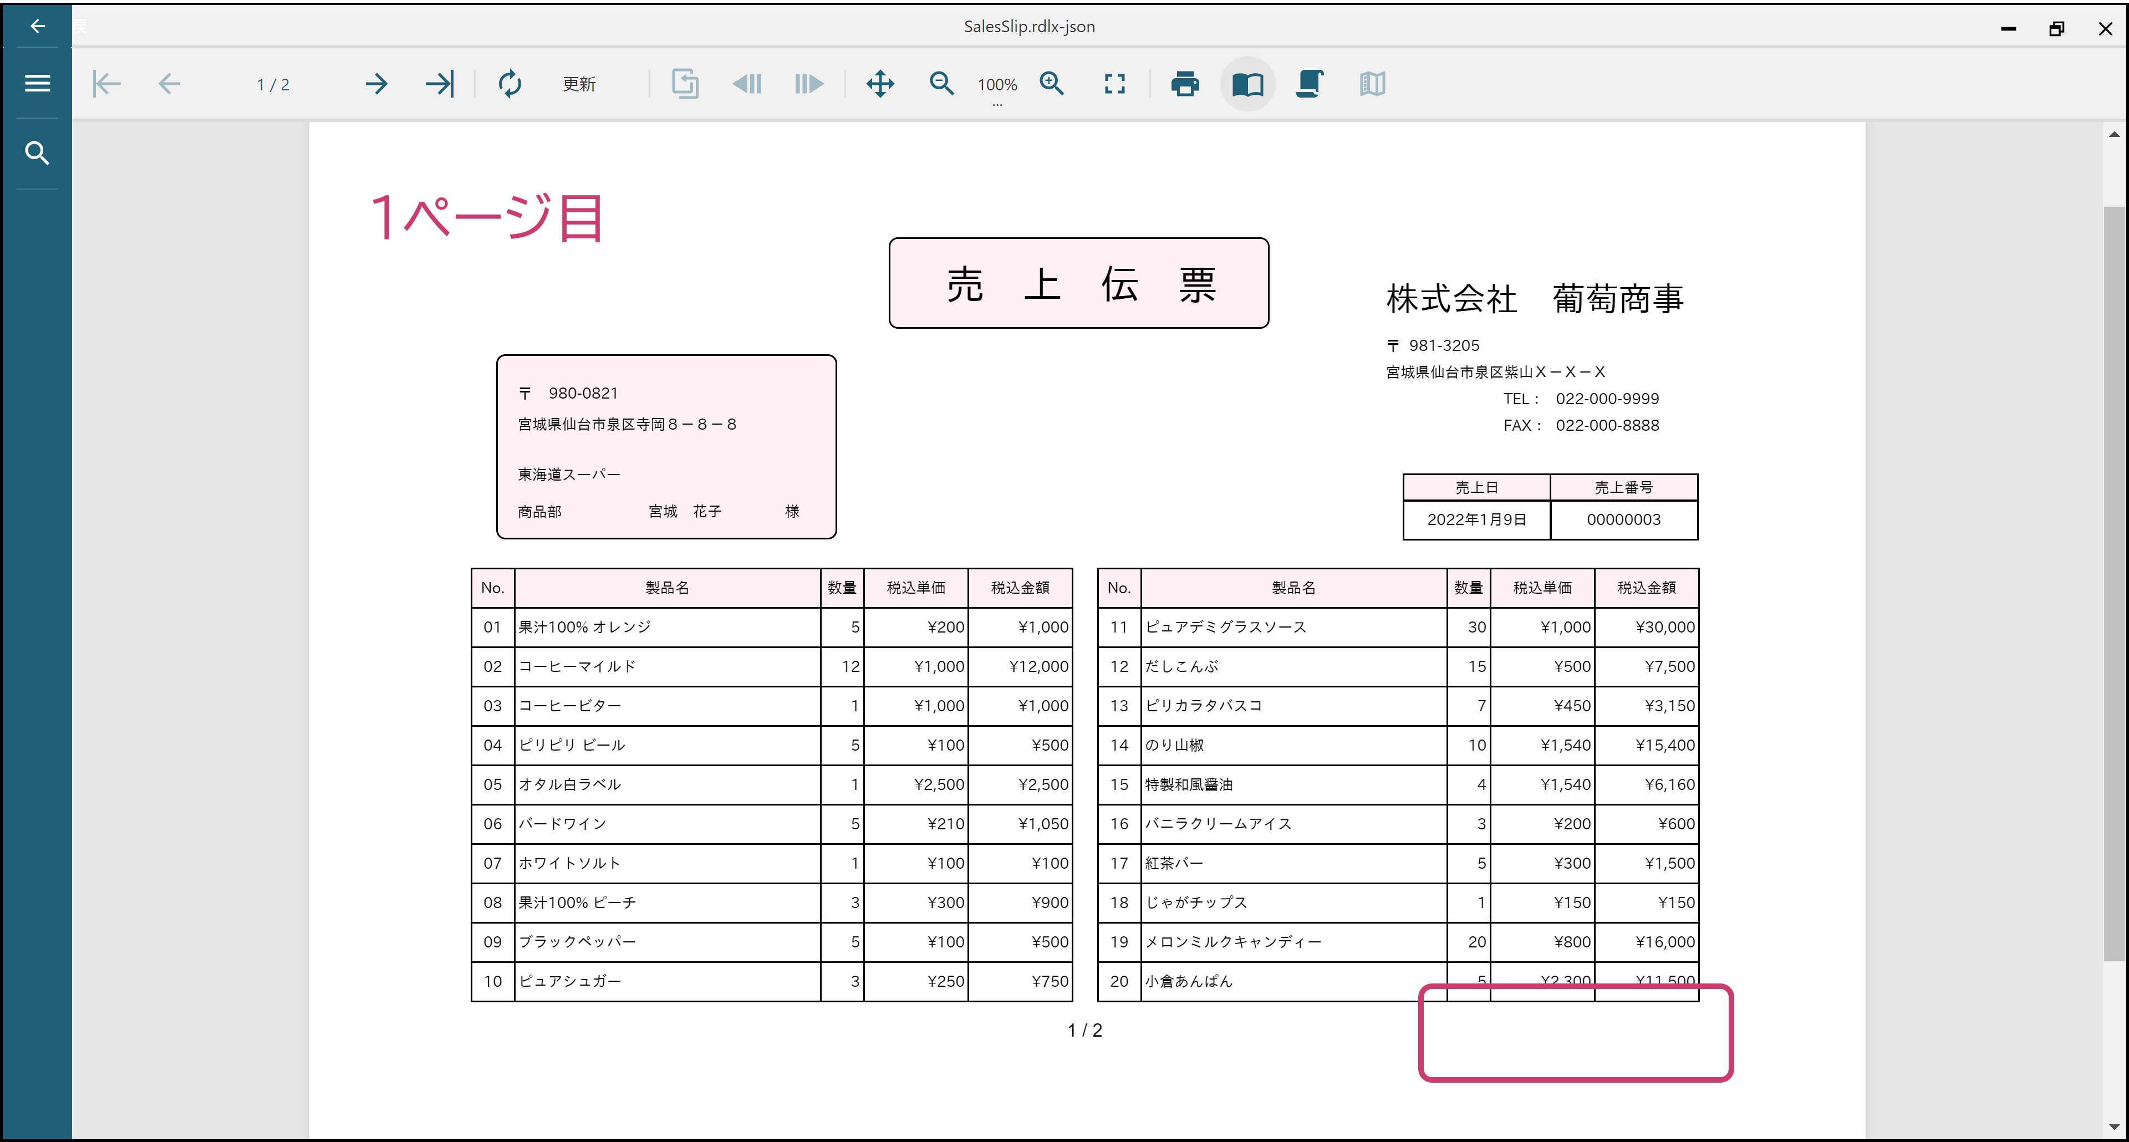The width and height of the screenshot is (2129, 1142).
Task: Switch to galley mode view
Action: 1372,84
